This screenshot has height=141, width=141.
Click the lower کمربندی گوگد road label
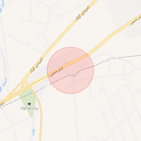coord(36,65)
